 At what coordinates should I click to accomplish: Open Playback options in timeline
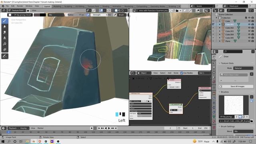tap(13, 128)
